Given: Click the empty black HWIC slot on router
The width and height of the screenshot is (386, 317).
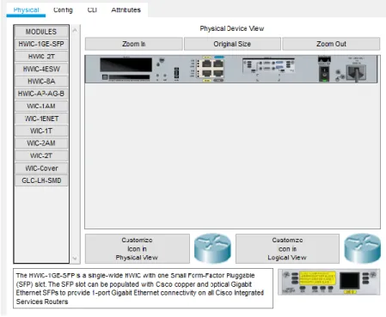Looking at the screenshot, I should (x=126, y=64).
